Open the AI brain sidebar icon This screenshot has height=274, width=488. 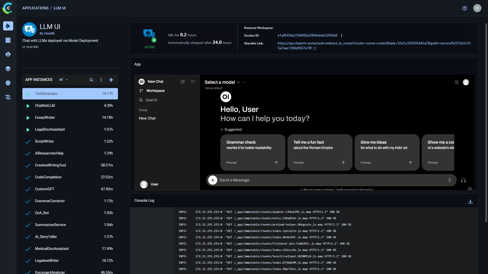click(x=8, y=83)
